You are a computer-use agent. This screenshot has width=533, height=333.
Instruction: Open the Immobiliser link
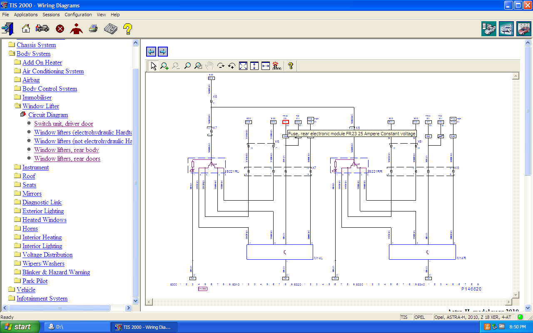pos(37,97)
